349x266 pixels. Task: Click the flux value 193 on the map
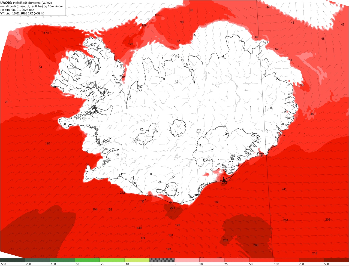click(x=169, y=249)
